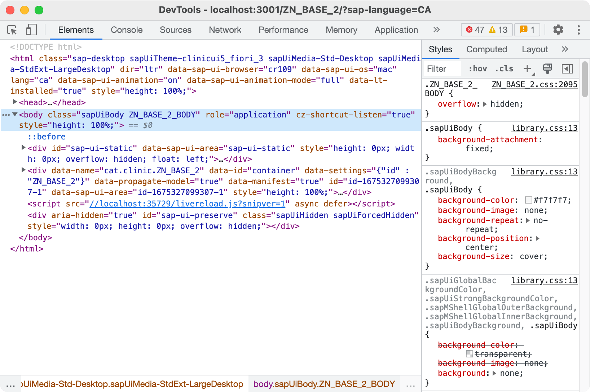
Task: Click the 47 errors indicator
Action: pos(475,30)
